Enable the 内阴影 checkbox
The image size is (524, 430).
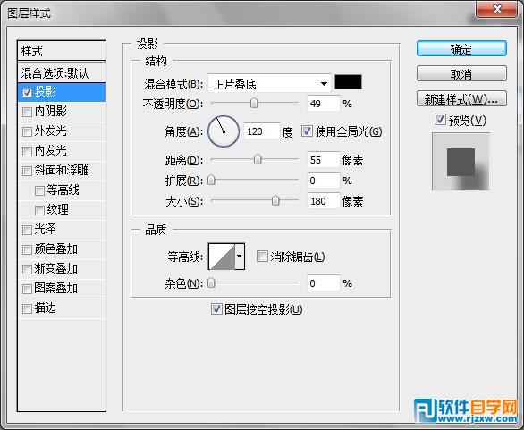[27, 112]
